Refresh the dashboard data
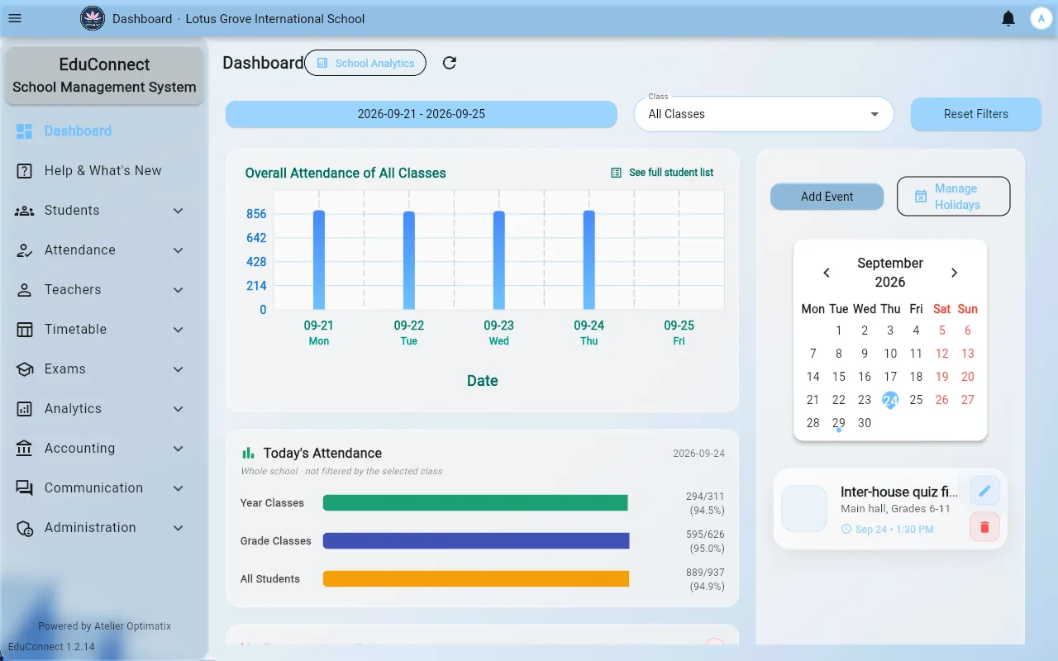 coord(450,63)
